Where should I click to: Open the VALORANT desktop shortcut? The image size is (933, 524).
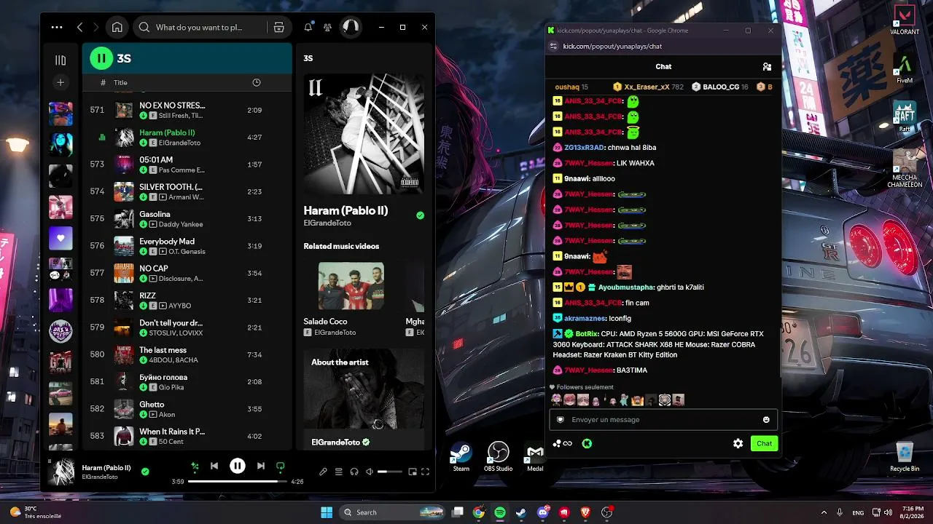(905, 20)
